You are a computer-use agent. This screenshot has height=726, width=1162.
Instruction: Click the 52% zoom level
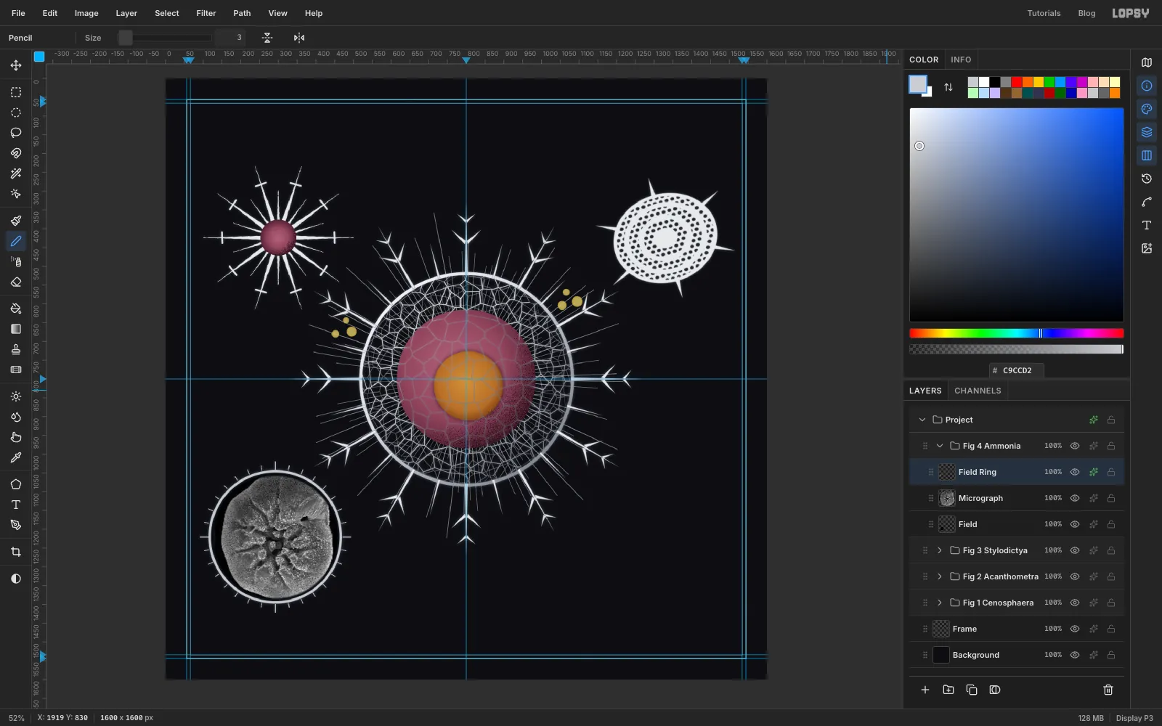point(17,718)
